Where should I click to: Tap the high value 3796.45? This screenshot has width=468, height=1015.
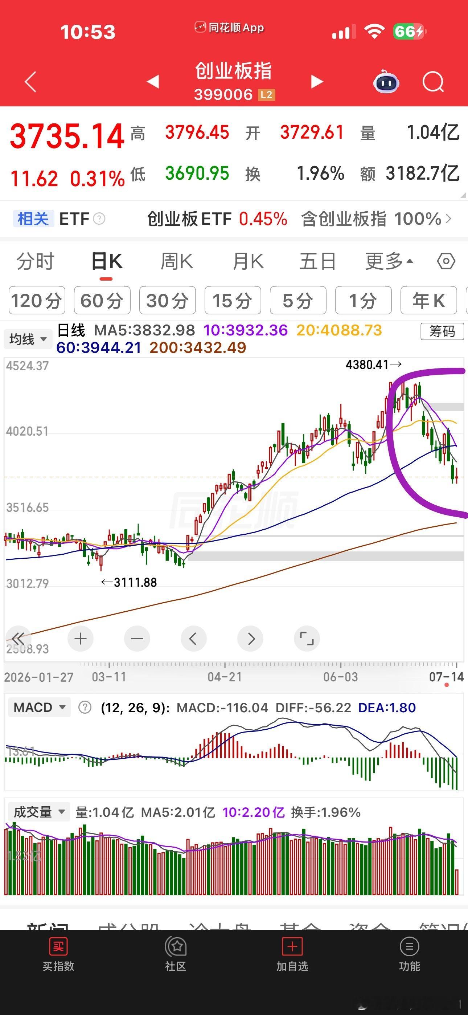(197, 133)
